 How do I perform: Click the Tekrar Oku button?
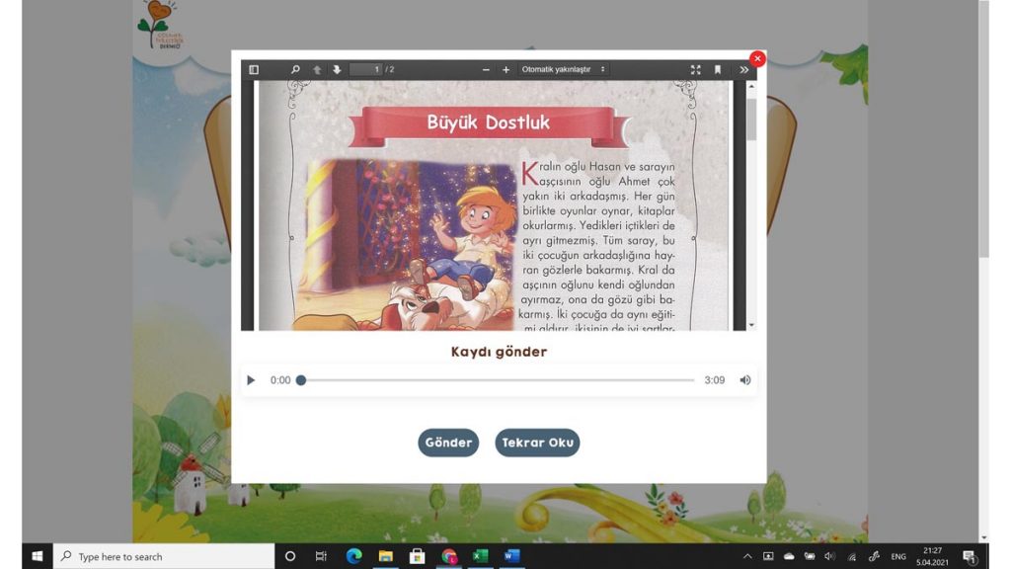click(537, 443)
